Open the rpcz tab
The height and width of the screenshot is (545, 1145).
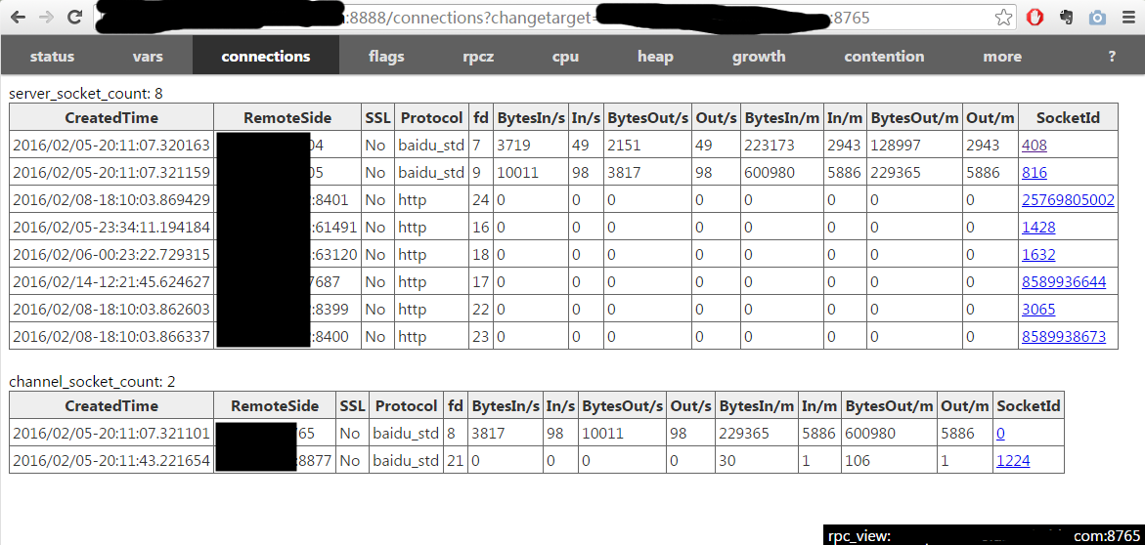click(x=478, y=57)
